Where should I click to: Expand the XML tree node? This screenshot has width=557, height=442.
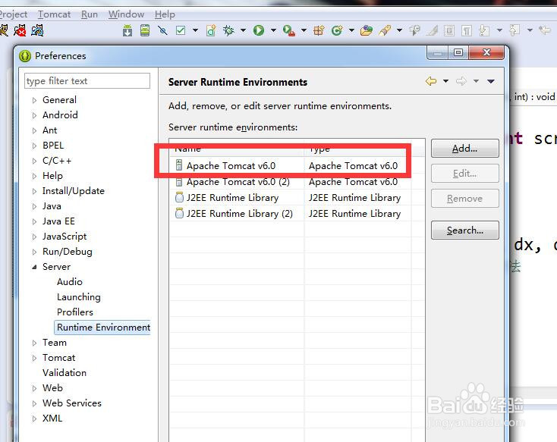(x=34, y=419)
